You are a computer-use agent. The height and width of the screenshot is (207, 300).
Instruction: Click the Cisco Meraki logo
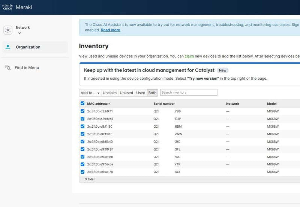(17, 7)
